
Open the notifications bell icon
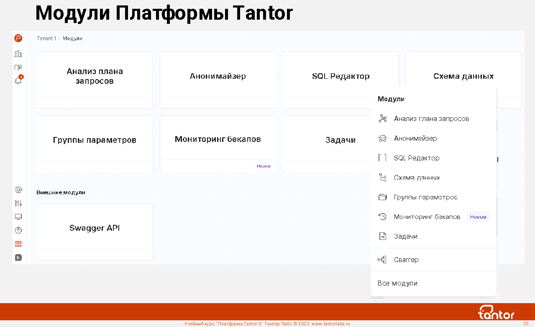click(x=18, y=81)
